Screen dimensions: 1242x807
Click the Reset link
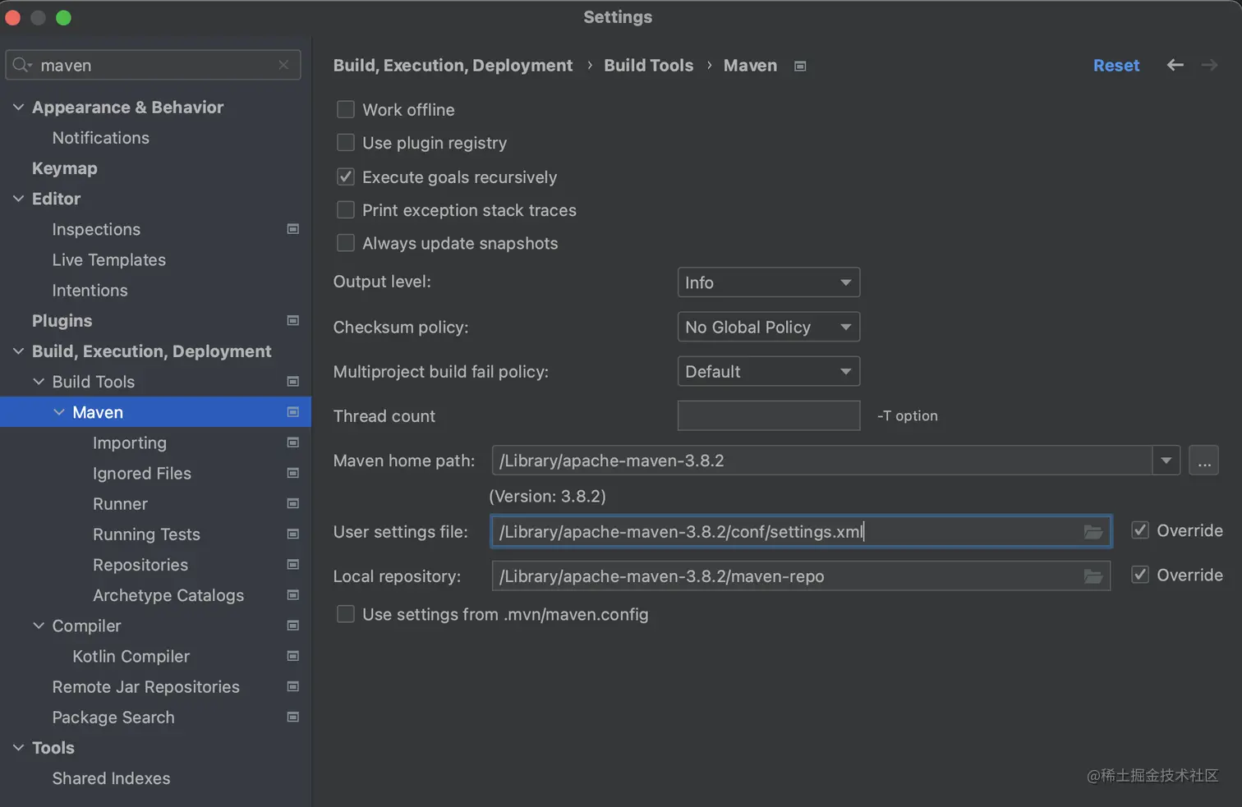point(1115,66)
